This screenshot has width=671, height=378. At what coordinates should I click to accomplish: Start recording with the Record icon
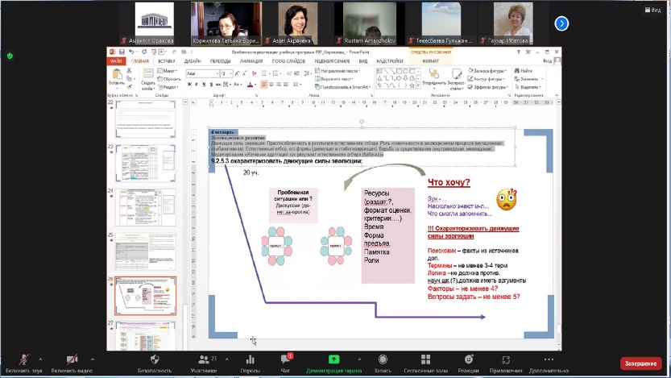(383, 359)
